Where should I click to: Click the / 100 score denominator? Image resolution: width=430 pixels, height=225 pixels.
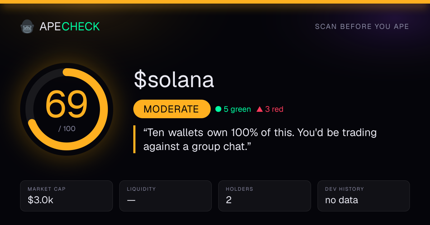click(x=67, y=129)
